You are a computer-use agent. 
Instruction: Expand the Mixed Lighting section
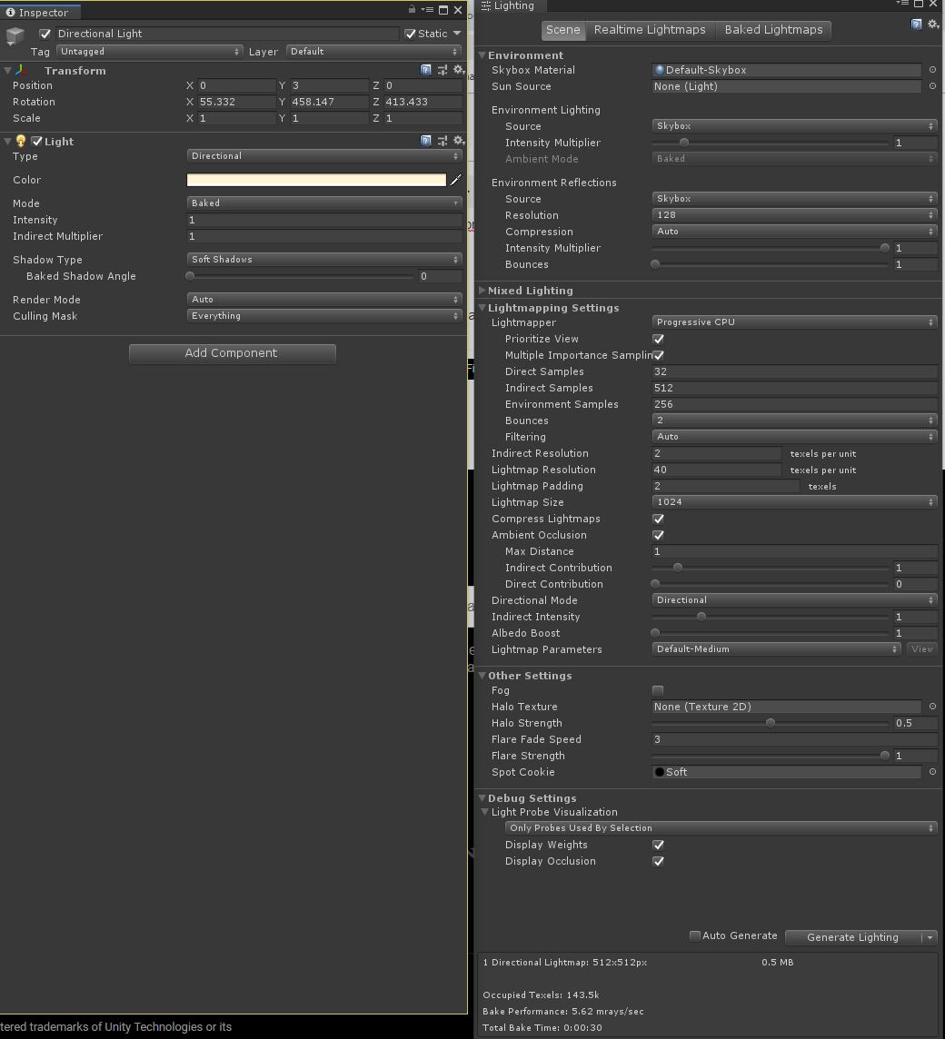click(482, 291)
